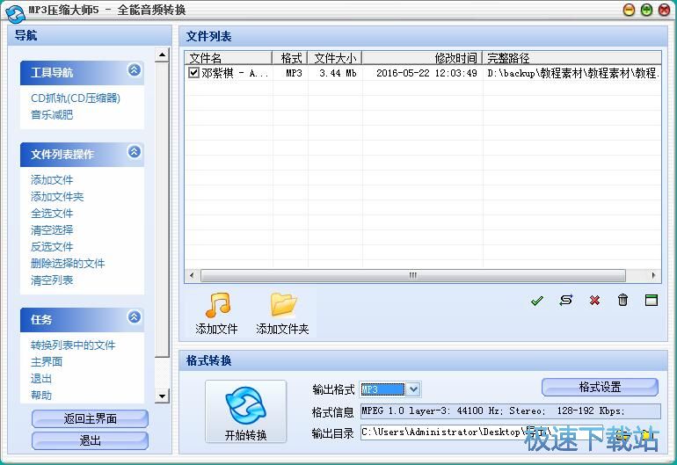Click the blue Start Conversion button
Image resolution: width=677 pixels, height=465 pixels.
(245, 411)
